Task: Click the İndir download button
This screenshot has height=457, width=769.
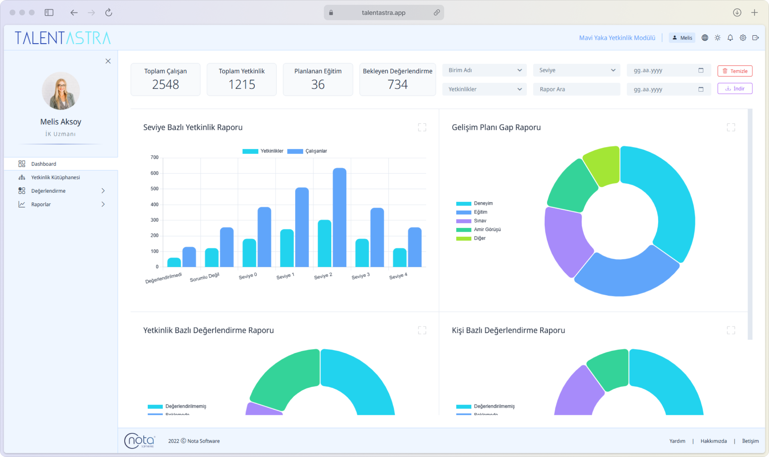Action: tap(735, 89)
